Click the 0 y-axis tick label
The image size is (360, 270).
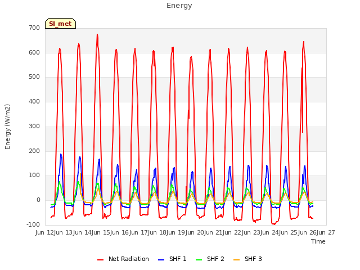38,200
